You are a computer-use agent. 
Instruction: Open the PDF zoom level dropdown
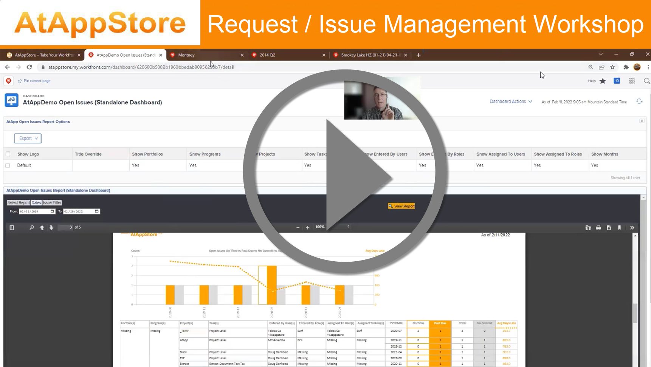pos(332,227)
